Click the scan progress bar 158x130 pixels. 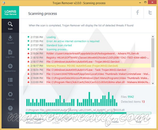(88, 113)
